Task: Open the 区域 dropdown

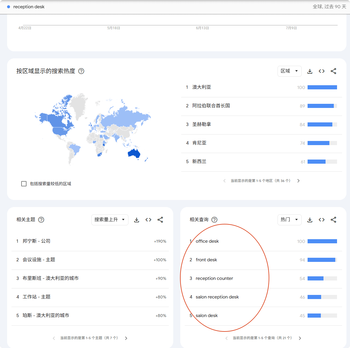Action: 289,71
